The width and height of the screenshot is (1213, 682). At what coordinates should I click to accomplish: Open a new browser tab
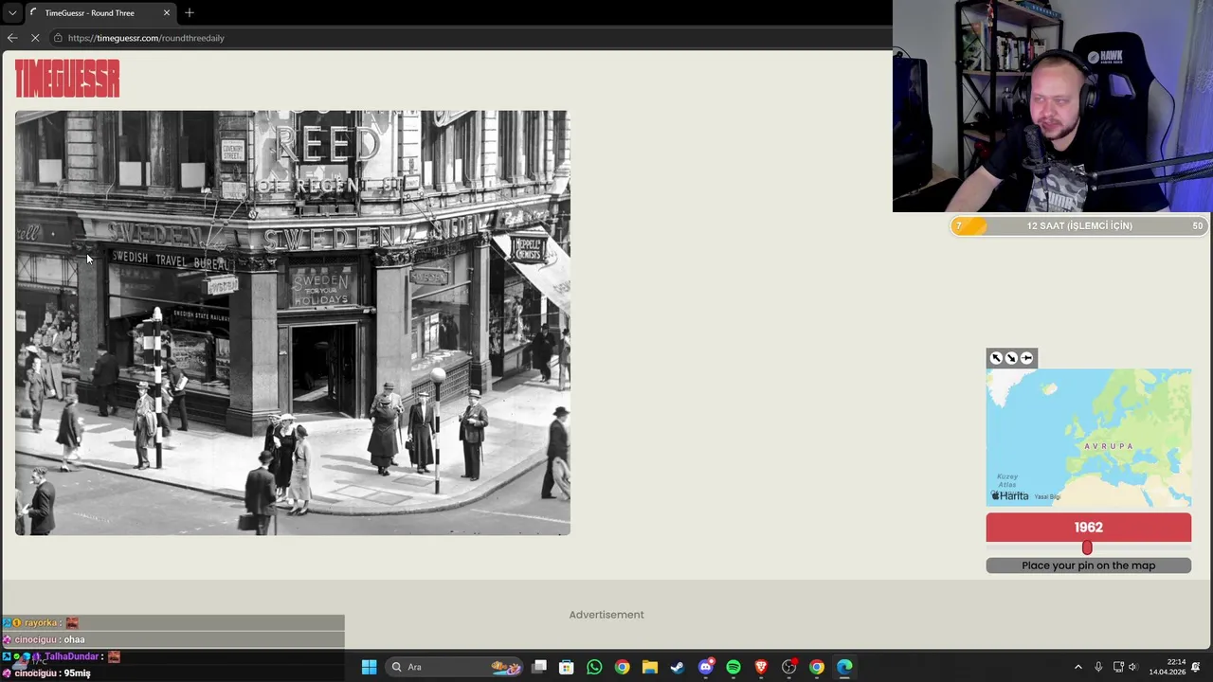(x=190, y=13)
